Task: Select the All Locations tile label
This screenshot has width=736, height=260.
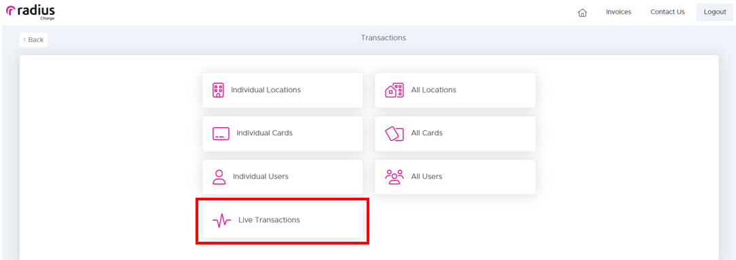Action: click(x=433, y=90)
